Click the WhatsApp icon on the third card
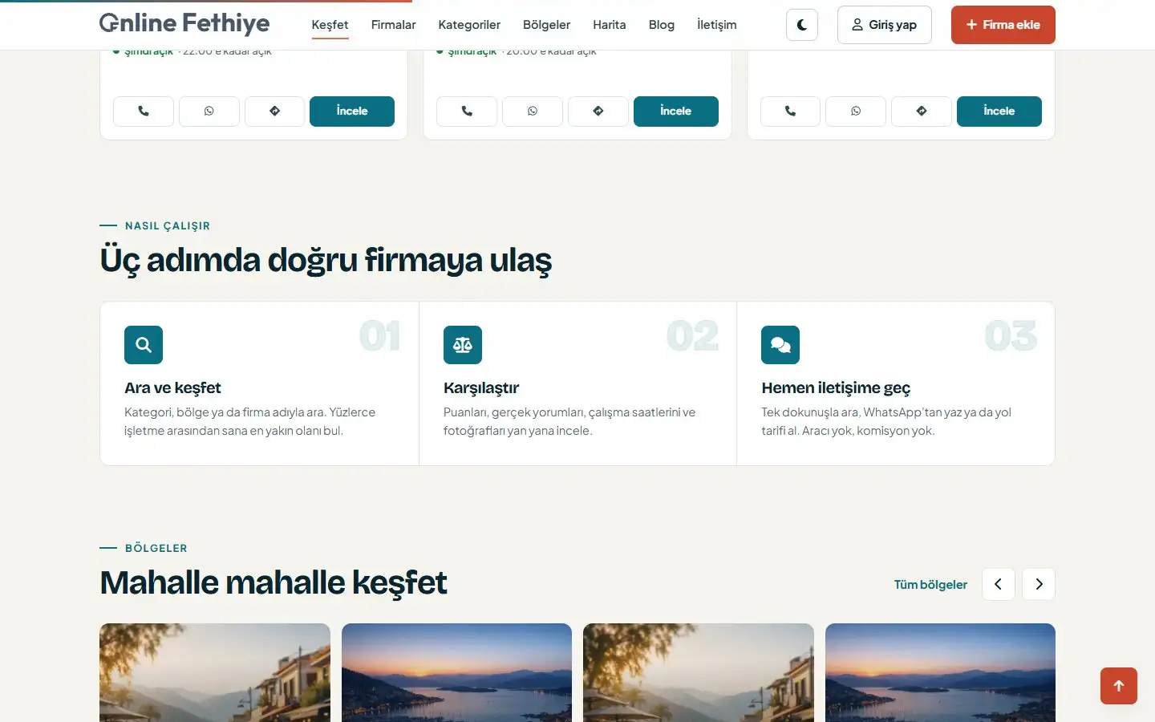1155x722 pixels. 856,112
